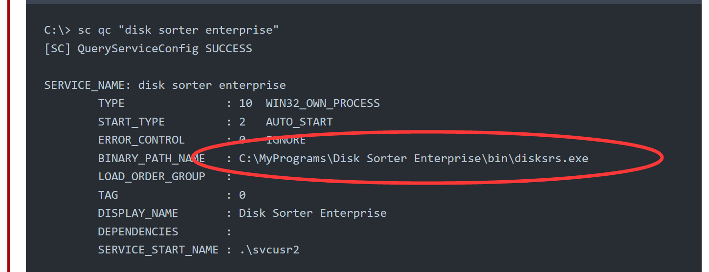Screen dimensions: 709x272
Task: Click the TYPE field label
Action: (111, 104)
